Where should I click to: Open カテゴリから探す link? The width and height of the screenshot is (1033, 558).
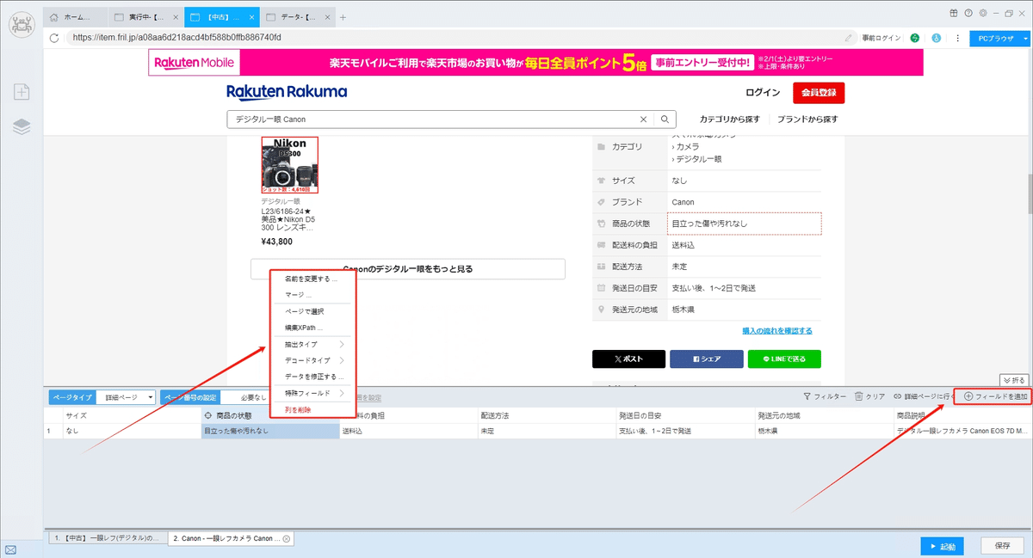730,120
